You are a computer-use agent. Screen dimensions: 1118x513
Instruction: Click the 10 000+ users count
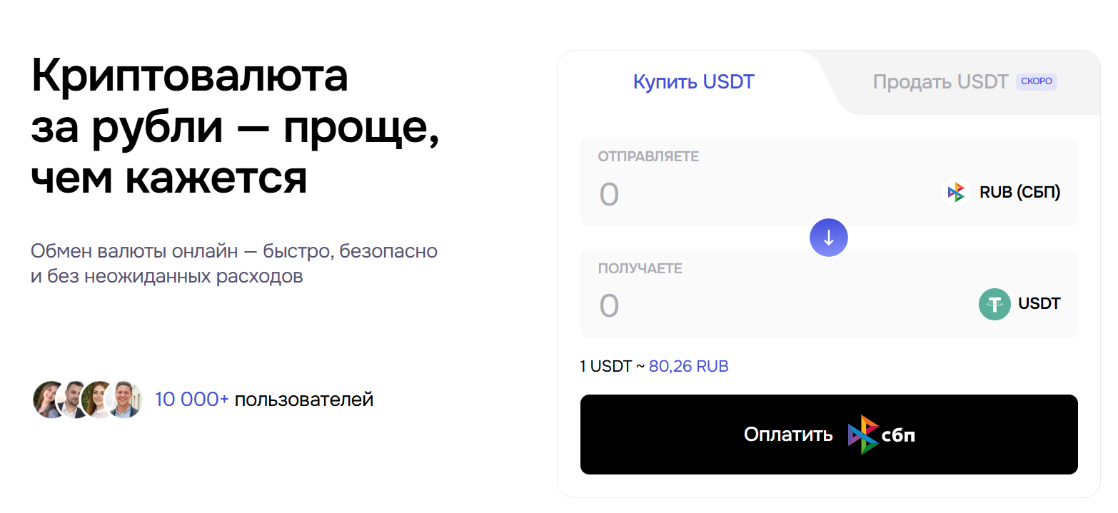[x=191, y=400]
